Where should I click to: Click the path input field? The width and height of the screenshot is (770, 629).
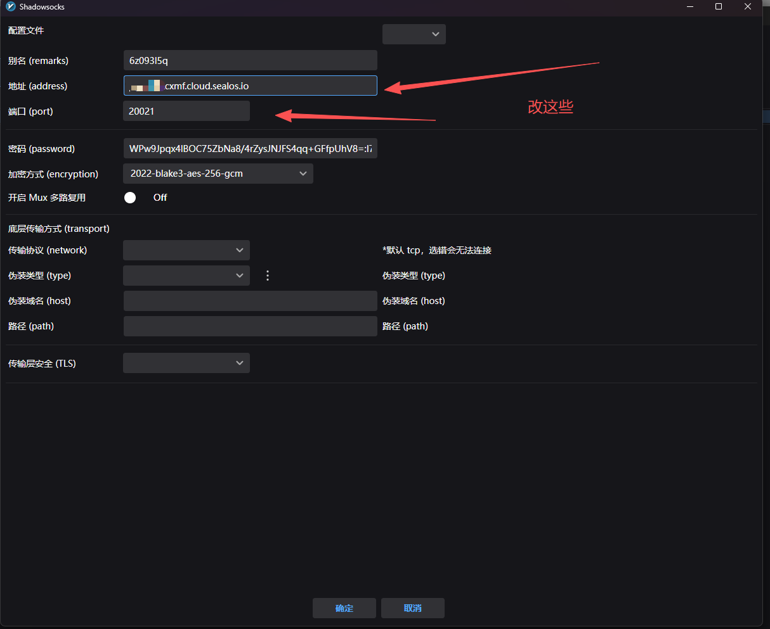coord(250,326)
